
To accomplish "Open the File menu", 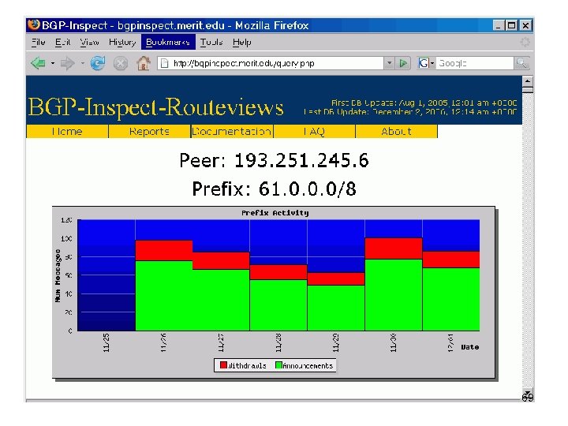I will 39,43.
